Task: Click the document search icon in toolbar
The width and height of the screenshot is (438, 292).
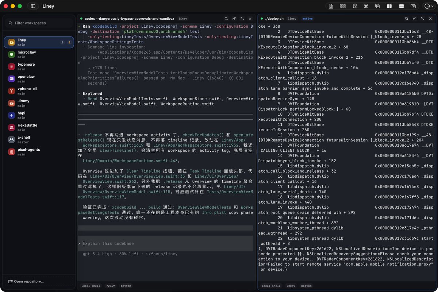Action: pos(354,6)
